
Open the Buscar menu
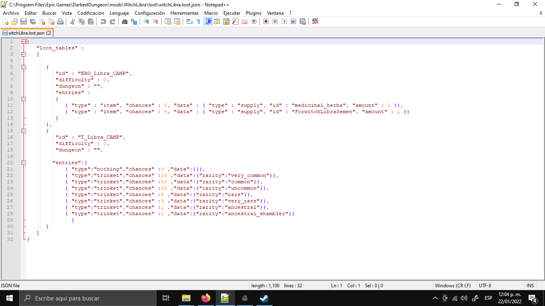pos(49,13)
